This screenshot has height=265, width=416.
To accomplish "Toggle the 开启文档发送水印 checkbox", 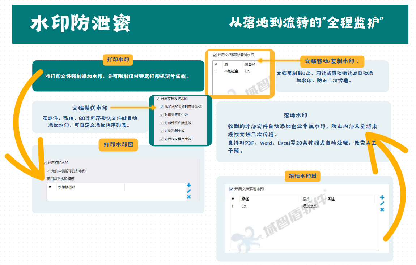I will [x=158, y=99].
